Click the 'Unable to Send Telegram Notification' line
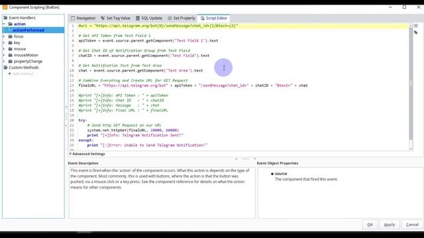 (x=147, y=145)
